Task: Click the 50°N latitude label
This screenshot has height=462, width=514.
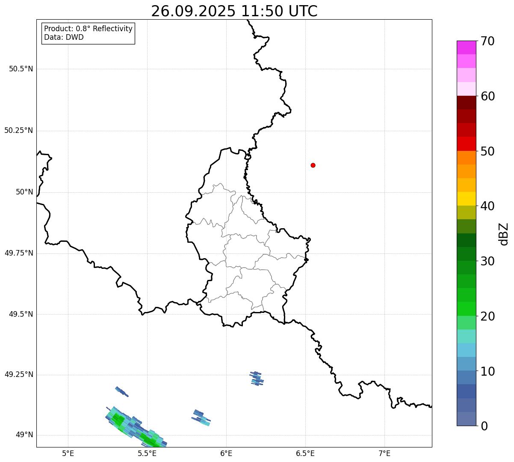Action: pyautogui.click(x=24, y=192)
